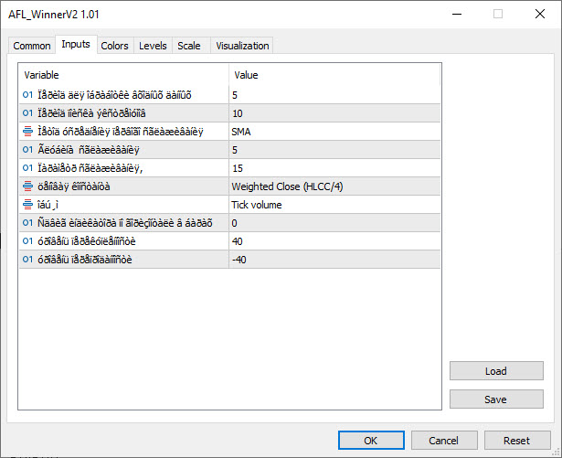
Task: Minimize the AFL_WinnerV2 dialog
Action: (x=457, y=14)
